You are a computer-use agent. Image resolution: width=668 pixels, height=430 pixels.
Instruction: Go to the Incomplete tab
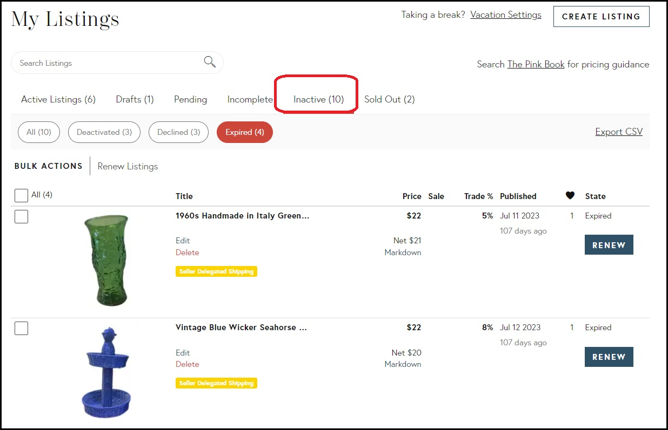tap(250, 99)
